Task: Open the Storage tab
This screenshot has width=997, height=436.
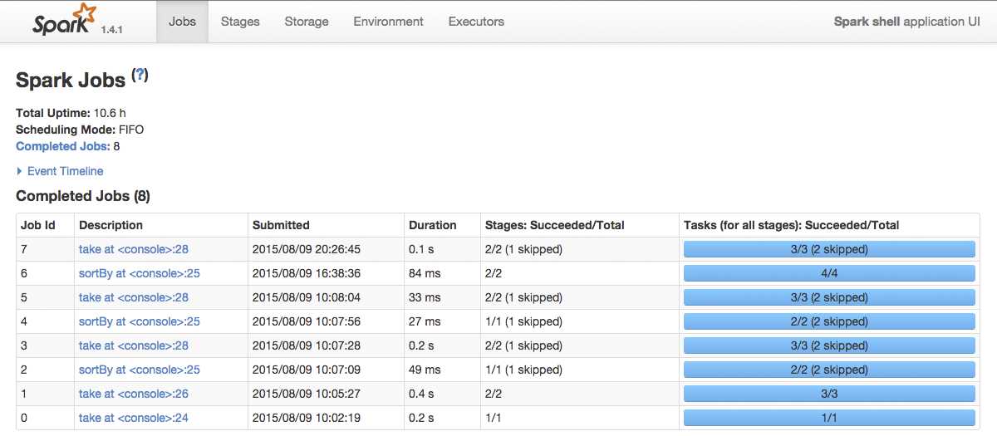Action: point(307,22)
